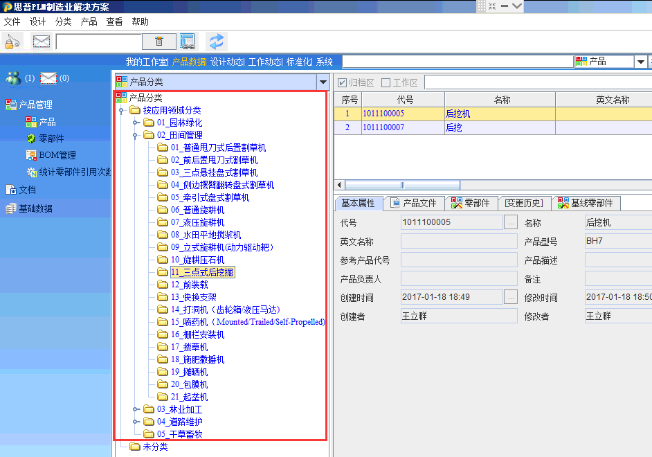
Task: Open 产品 menu in menu bar
Action: (x=89, y=21)
